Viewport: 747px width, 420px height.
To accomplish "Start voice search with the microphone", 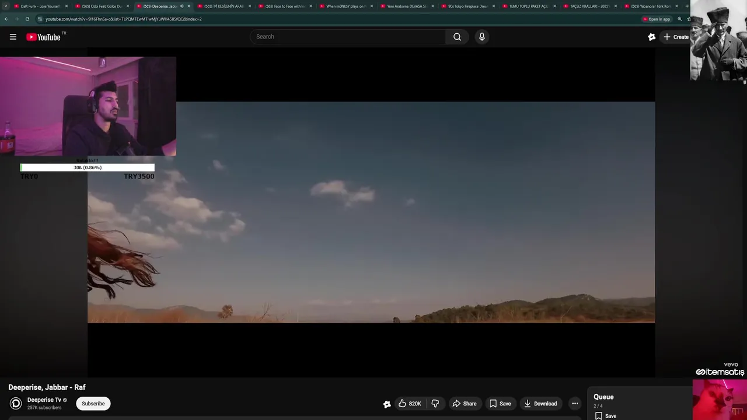I will [481, 37].
